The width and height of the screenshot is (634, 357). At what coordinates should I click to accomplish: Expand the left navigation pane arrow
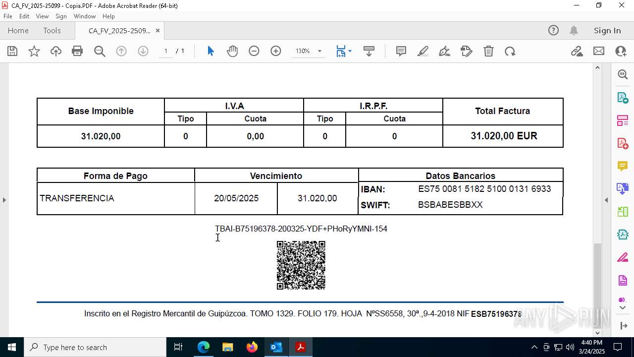point(4,200)
